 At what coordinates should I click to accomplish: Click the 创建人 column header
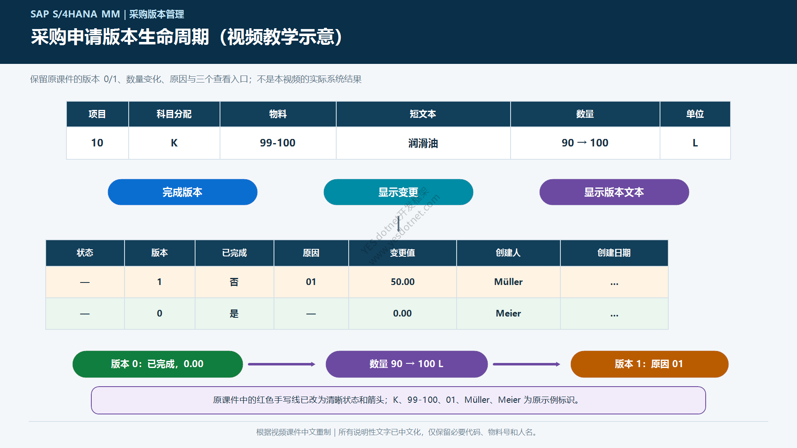(x=509, y=253)
